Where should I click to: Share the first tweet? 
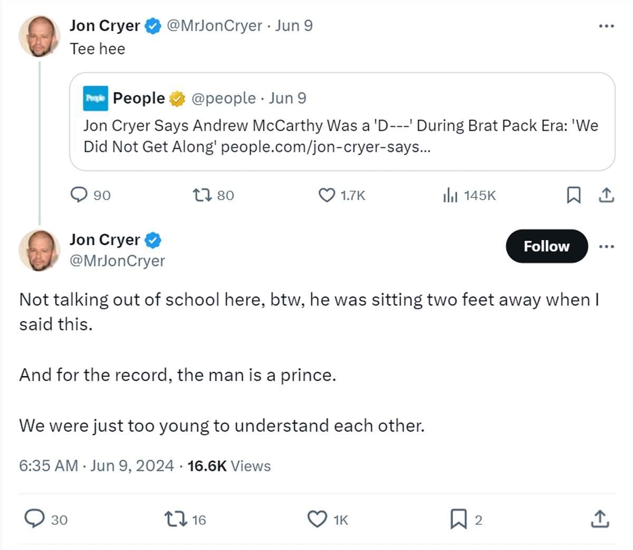click(x=607, y=195)
